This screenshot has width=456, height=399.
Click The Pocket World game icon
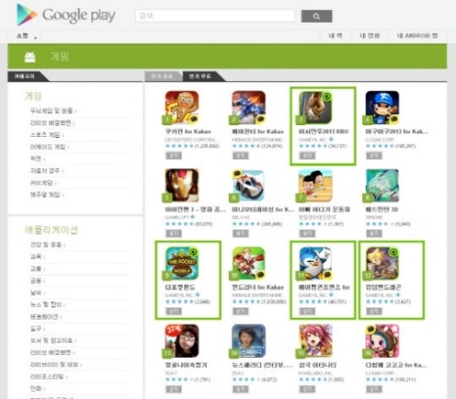tap(181, 263)
